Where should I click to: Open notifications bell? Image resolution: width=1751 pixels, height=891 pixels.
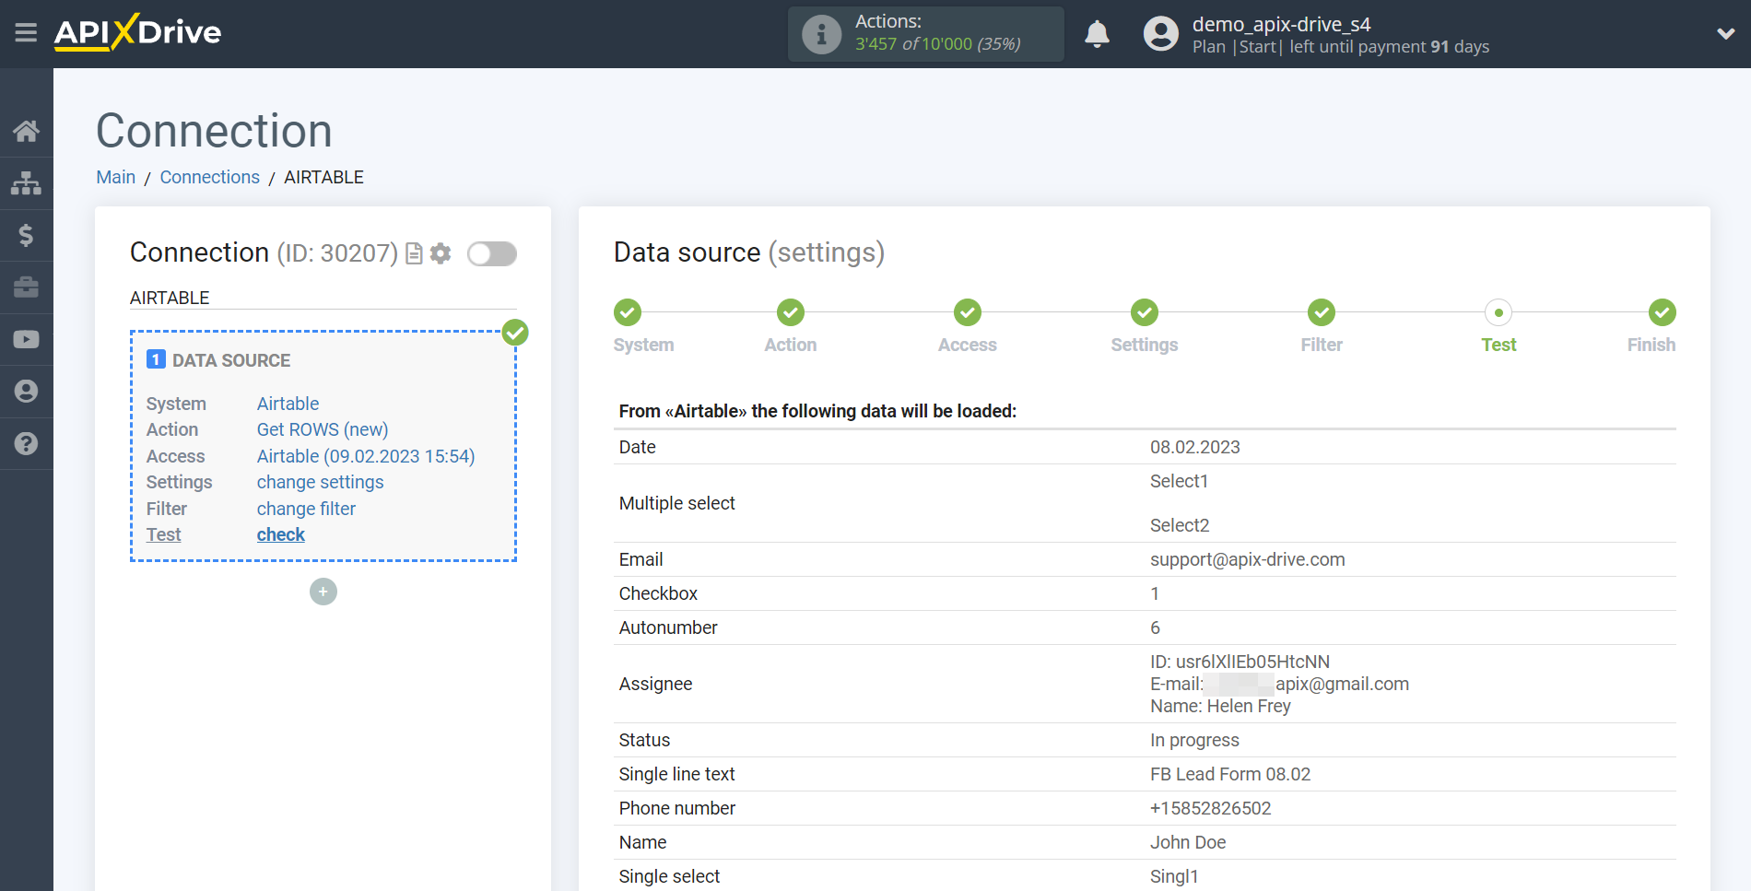pyautogui.click(x=1097, y=34)
